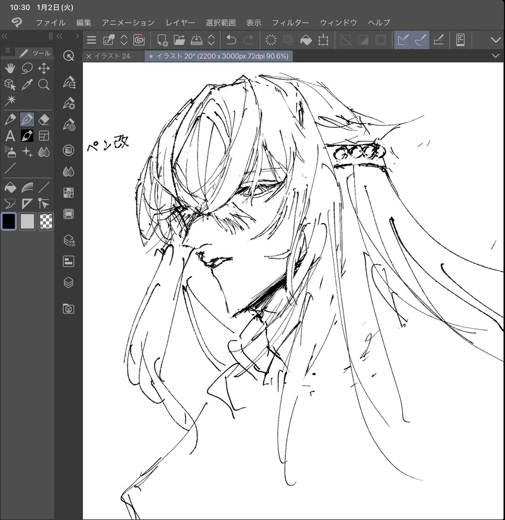This screenshot has height=520, width=505.
Task: Select the Text tool
Action: (10, 136)
